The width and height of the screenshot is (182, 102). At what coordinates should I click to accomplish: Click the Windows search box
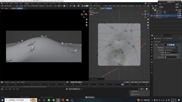(21, 100)
